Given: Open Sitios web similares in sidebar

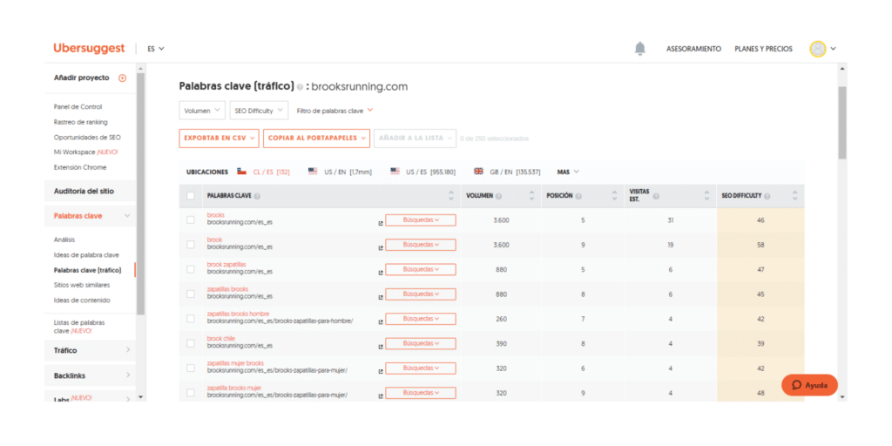Looking at the screenshot, I should tap(82, 285).
